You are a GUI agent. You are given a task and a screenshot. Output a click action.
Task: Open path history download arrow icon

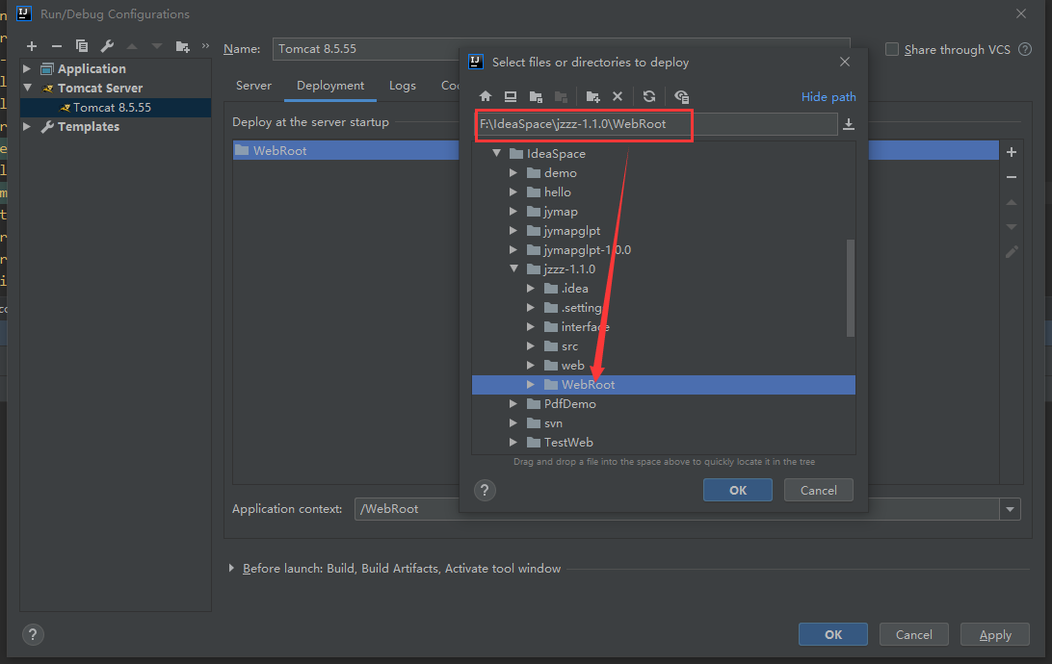[848, 124]
